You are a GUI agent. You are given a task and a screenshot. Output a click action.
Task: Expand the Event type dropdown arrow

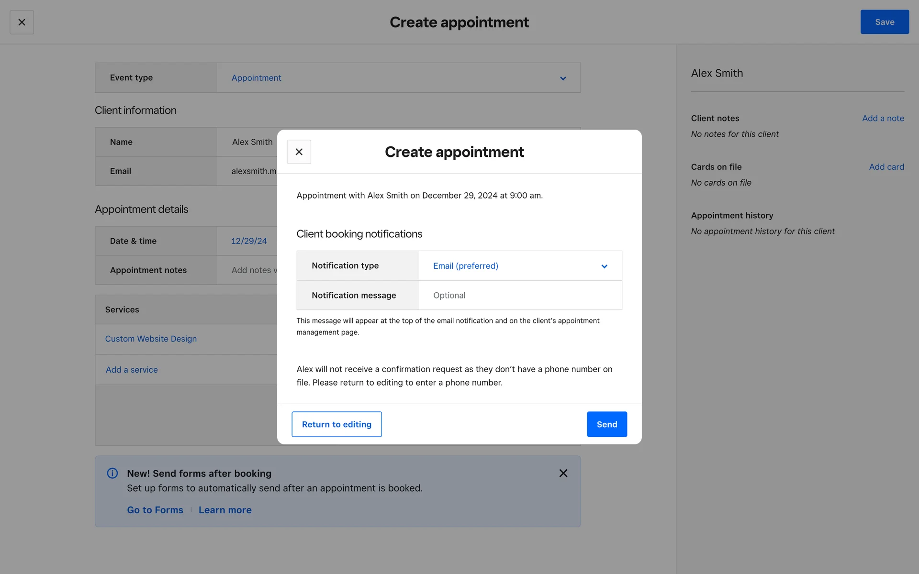tap(563, 78)
